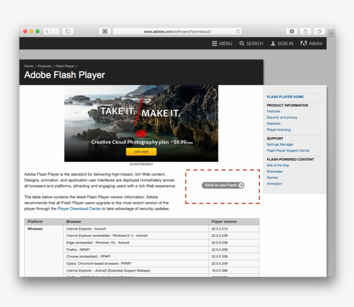Open Flash Player Support Center link
354x307 pixels.
pos(288,150)
